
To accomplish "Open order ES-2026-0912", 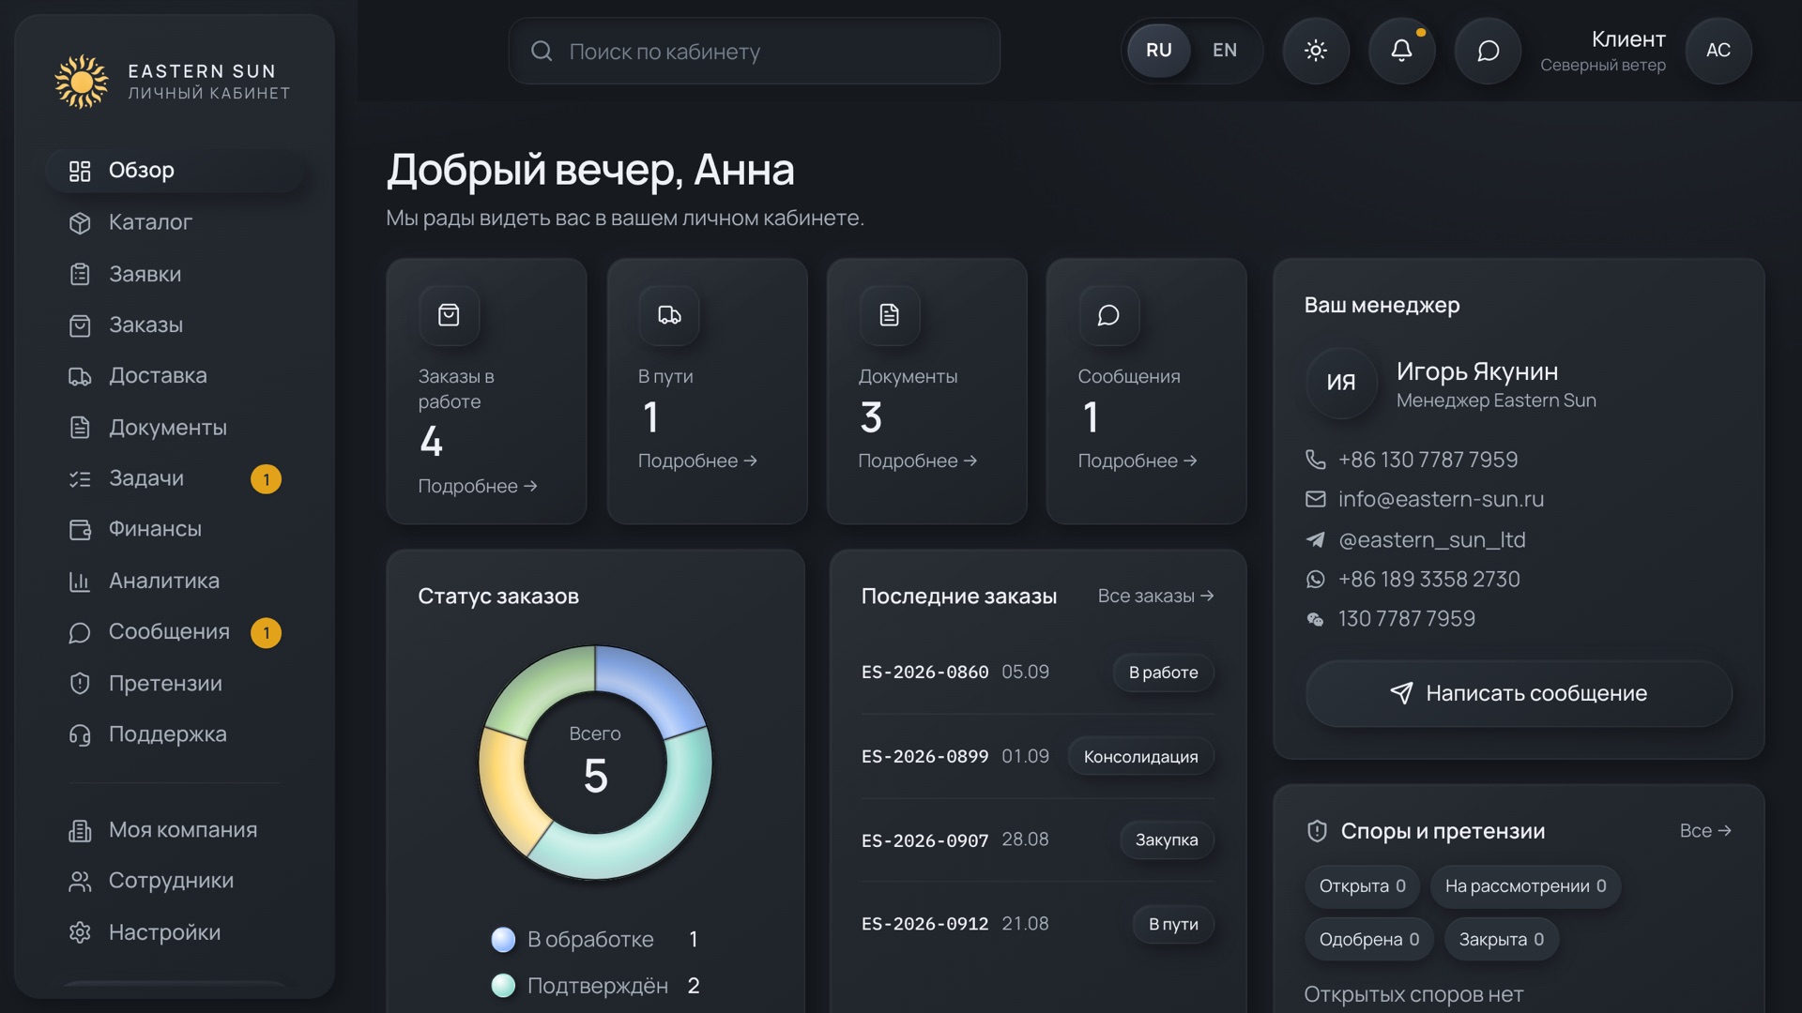I will (x=924, y=924).
